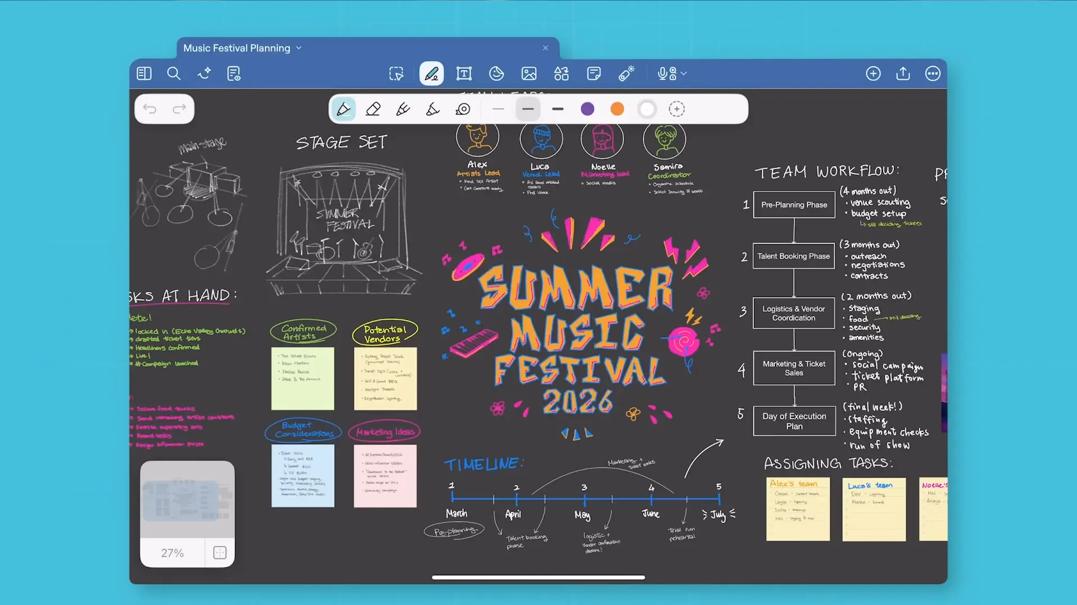
Task: Pick the orange pen color
Action: (617, 109)
